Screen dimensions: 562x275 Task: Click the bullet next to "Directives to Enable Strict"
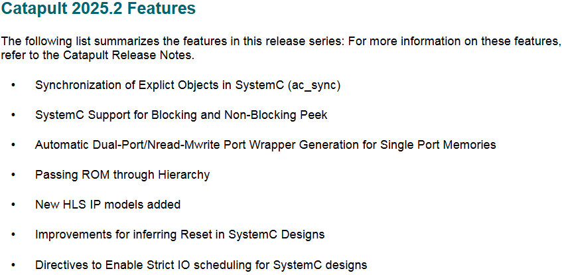[x=14, y=265]
